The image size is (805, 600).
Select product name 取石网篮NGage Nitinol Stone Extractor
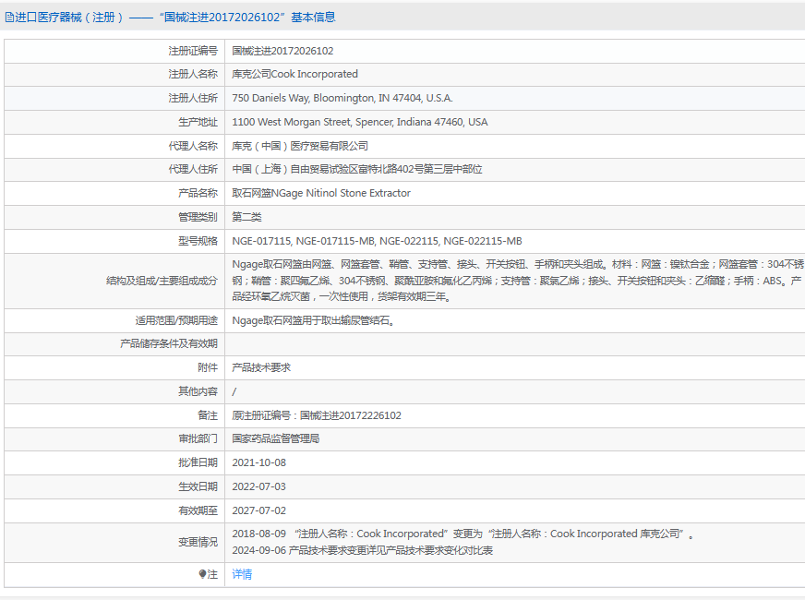click(321, 194)
